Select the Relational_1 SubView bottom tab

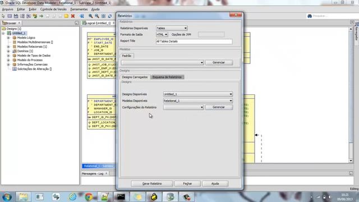pyautogui.click(x=99, y=166)
